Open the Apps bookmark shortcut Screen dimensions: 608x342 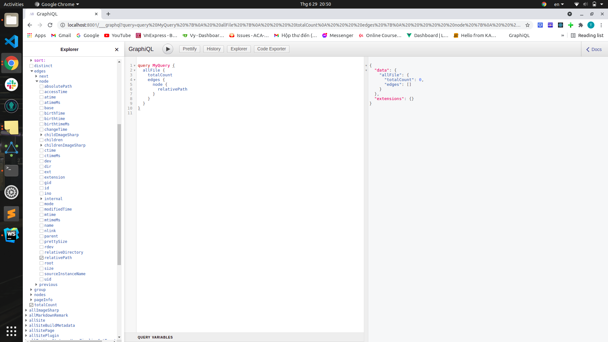click(36, 35)
